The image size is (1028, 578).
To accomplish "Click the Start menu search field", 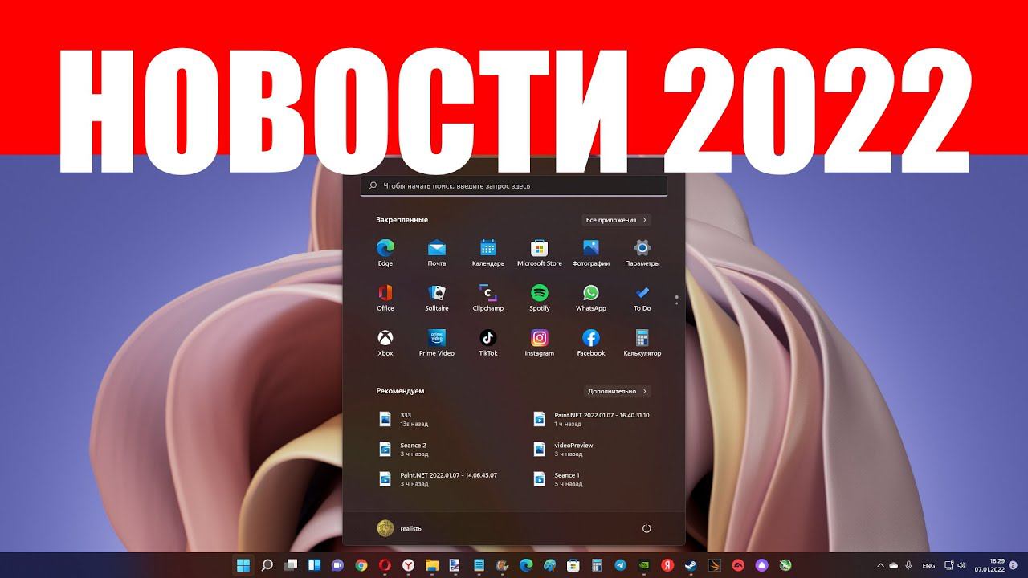I will tap(514, 185).
